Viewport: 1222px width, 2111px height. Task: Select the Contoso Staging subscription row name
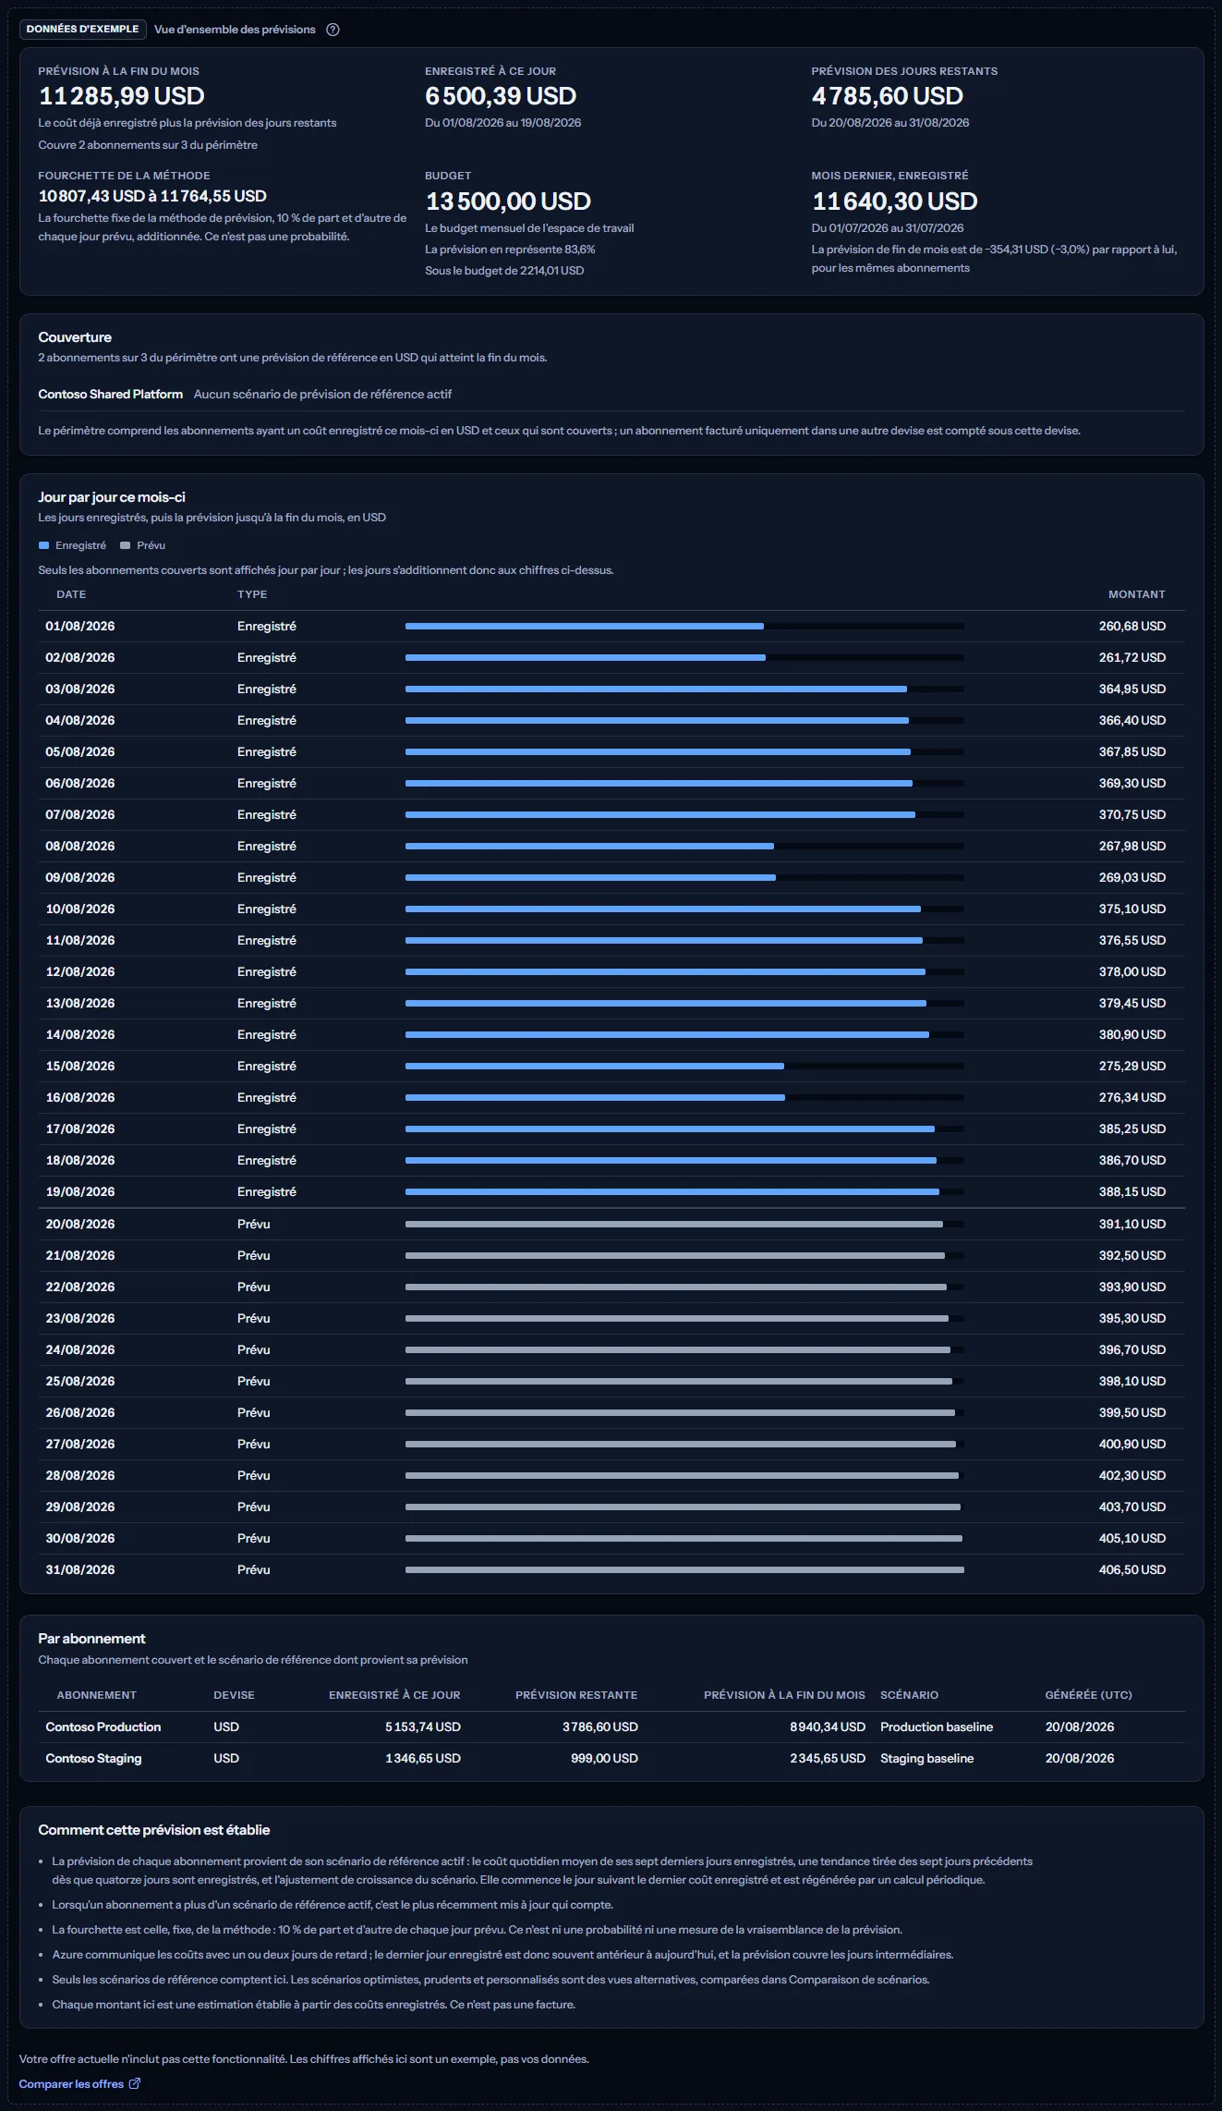coord(94,1758)
